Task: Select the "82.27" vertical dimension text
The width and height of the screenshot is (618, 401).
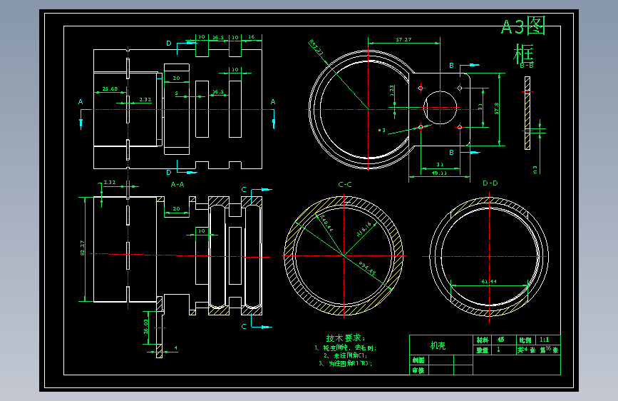Action: coord(83,248)
